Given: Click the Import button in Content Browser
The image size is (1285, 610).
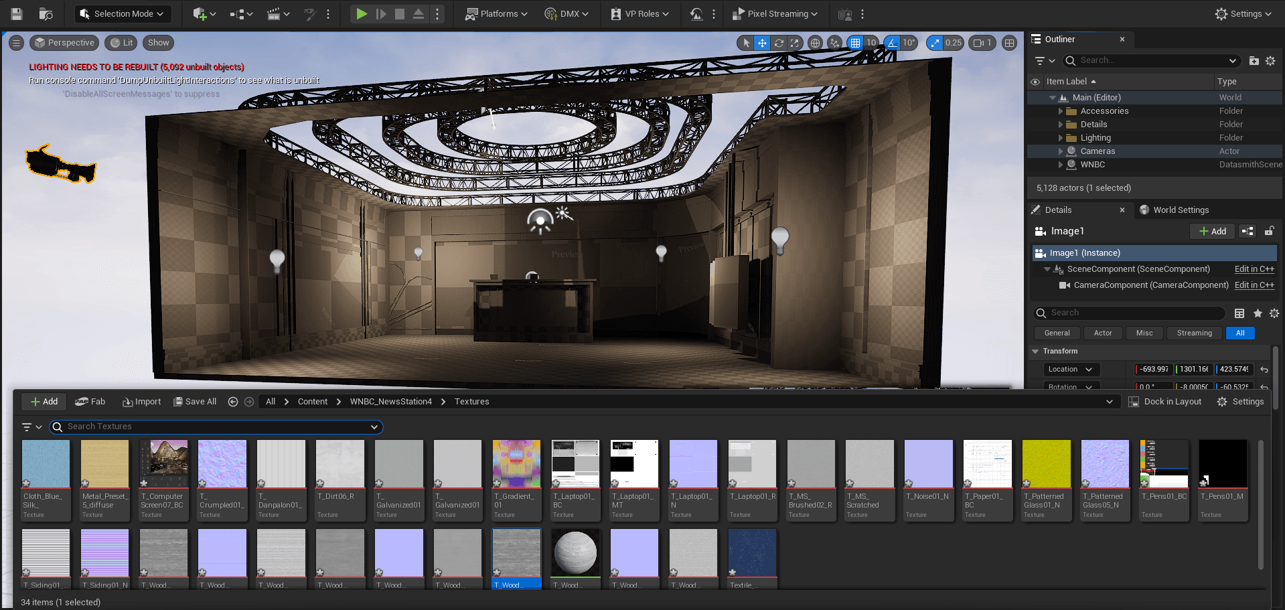Looking at the screenshot, I should [x=141, y=402].
